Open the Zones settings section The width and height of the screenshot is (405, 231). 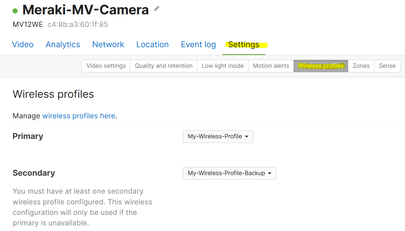coord(361,66)
